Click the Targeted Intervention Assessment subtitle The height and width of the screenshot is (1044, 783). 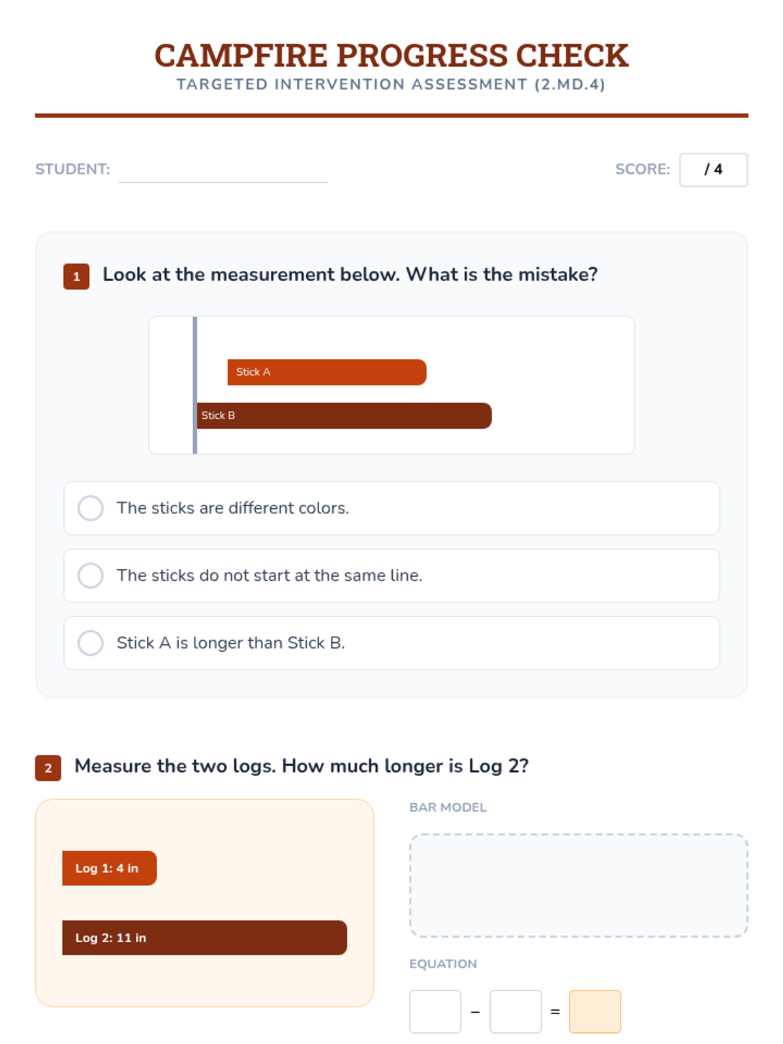click(391, 85)
